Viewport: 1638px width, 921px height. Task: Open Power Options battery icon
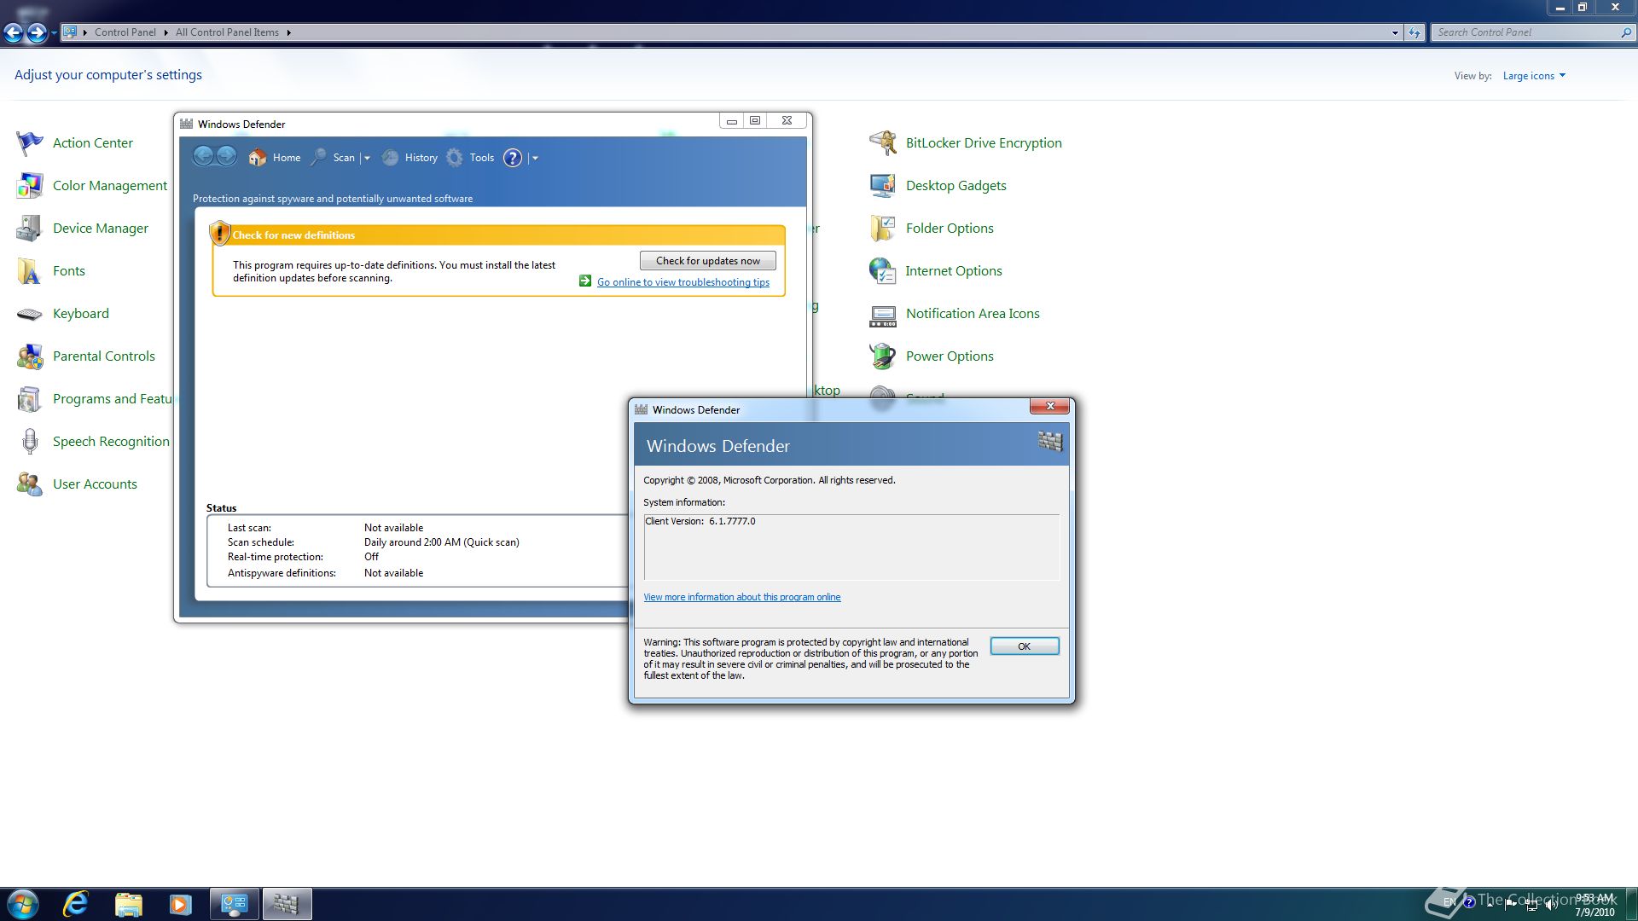point(883,356)
